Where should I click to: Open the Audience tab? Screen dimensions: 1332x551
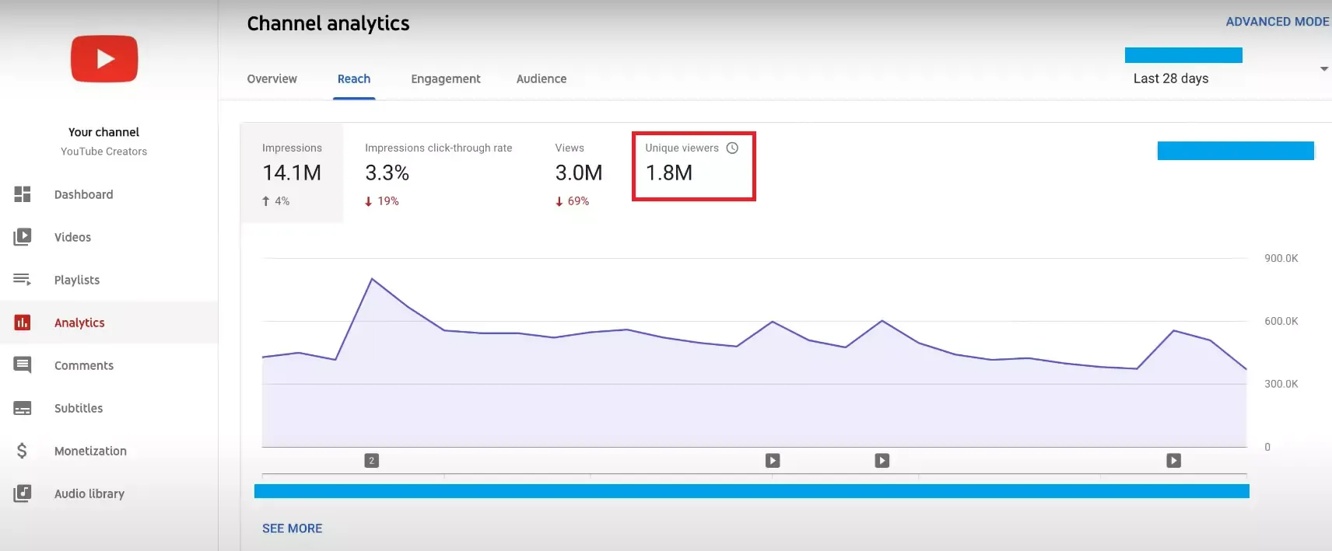click(x=541, y=78)
